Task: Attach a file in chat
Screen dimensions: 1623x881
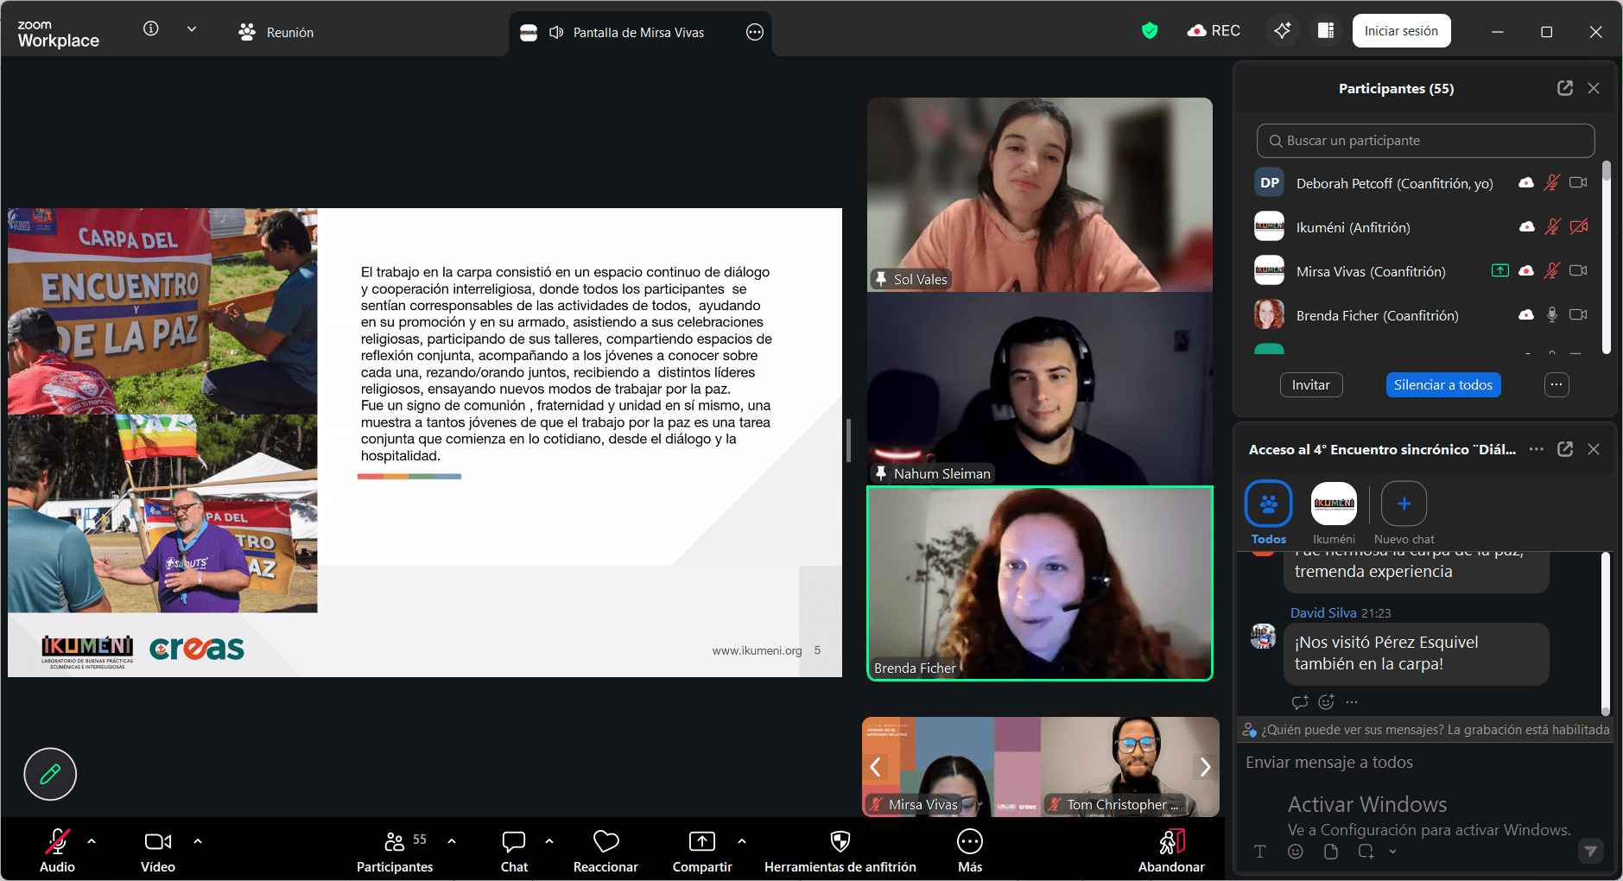Action: click(x=1331, y=852)
